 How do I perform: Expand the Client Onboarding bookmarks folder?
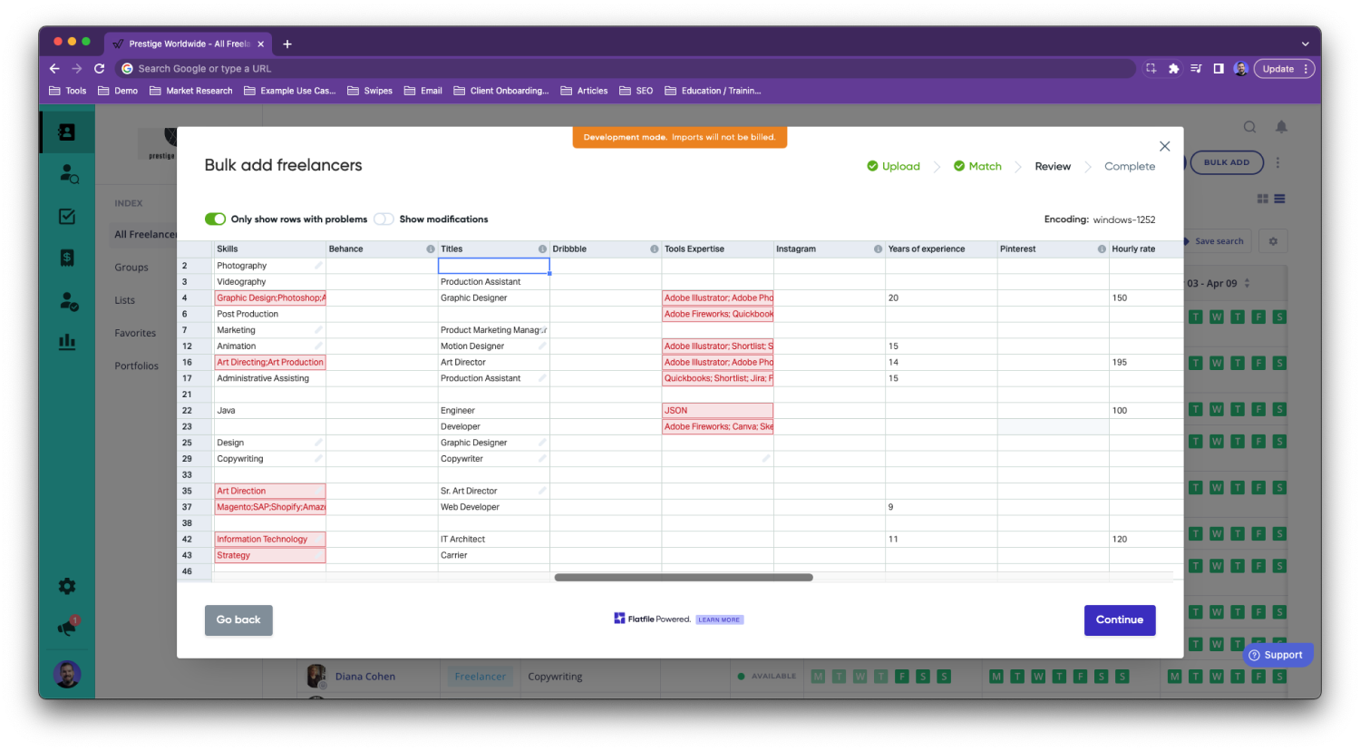(501, 91)
